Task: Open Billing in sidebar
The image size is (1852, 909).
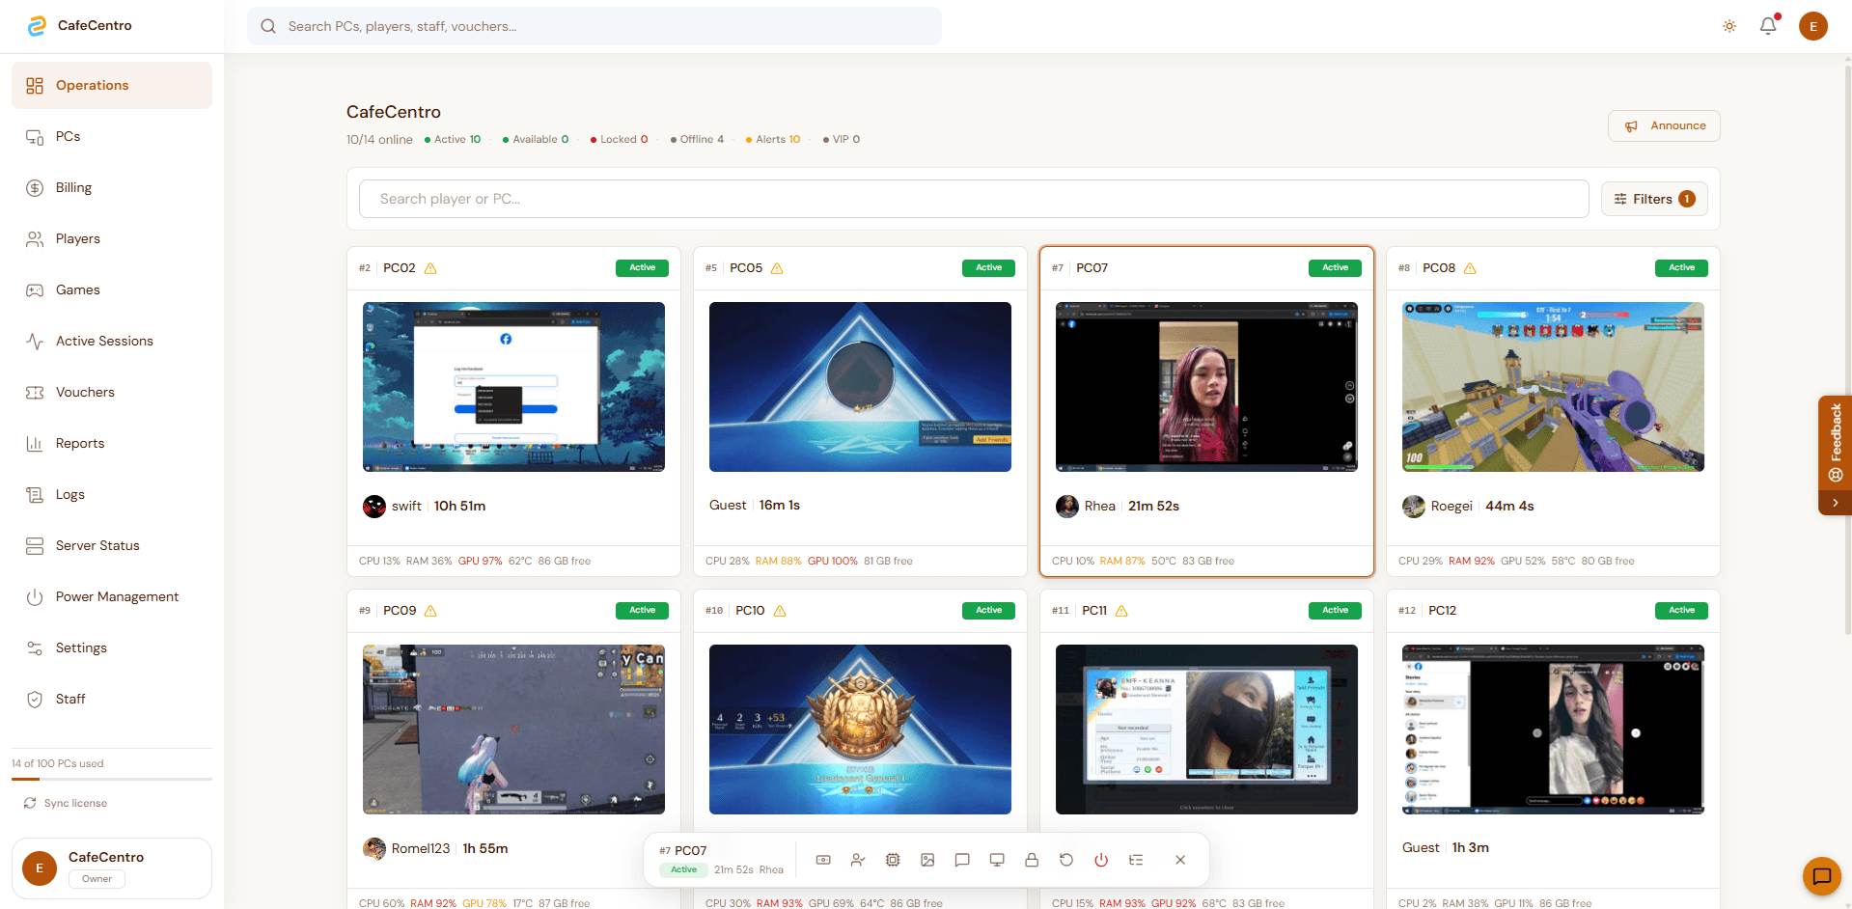Action: (x=112, y=187)
